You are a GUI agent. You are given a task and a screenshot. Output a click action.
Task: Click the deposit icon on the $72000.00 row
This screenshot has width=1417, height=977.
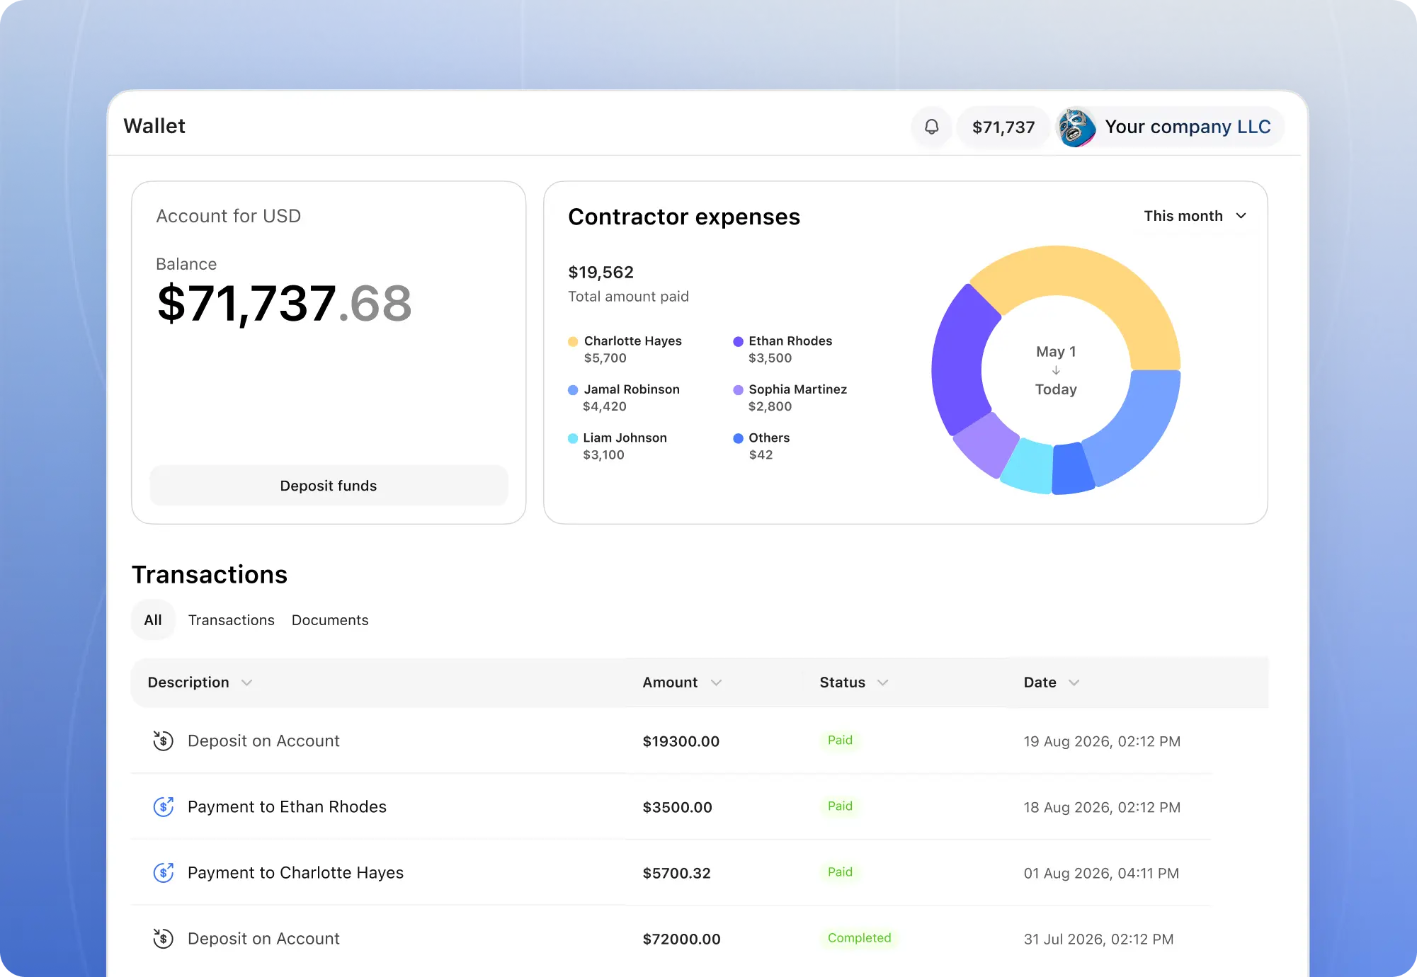click(164, 939)
